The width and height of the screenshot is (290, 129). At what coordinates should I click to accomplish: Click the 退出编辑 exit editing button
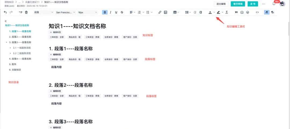pyautogui.click(x=221, y=4)
